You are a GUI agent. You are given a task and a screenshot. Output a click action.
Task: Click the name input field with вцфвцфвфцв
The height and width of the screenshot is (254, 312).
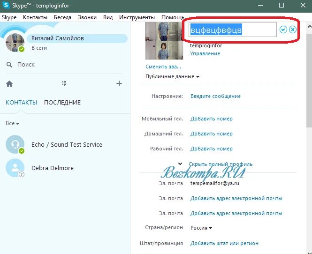(232, 30)
